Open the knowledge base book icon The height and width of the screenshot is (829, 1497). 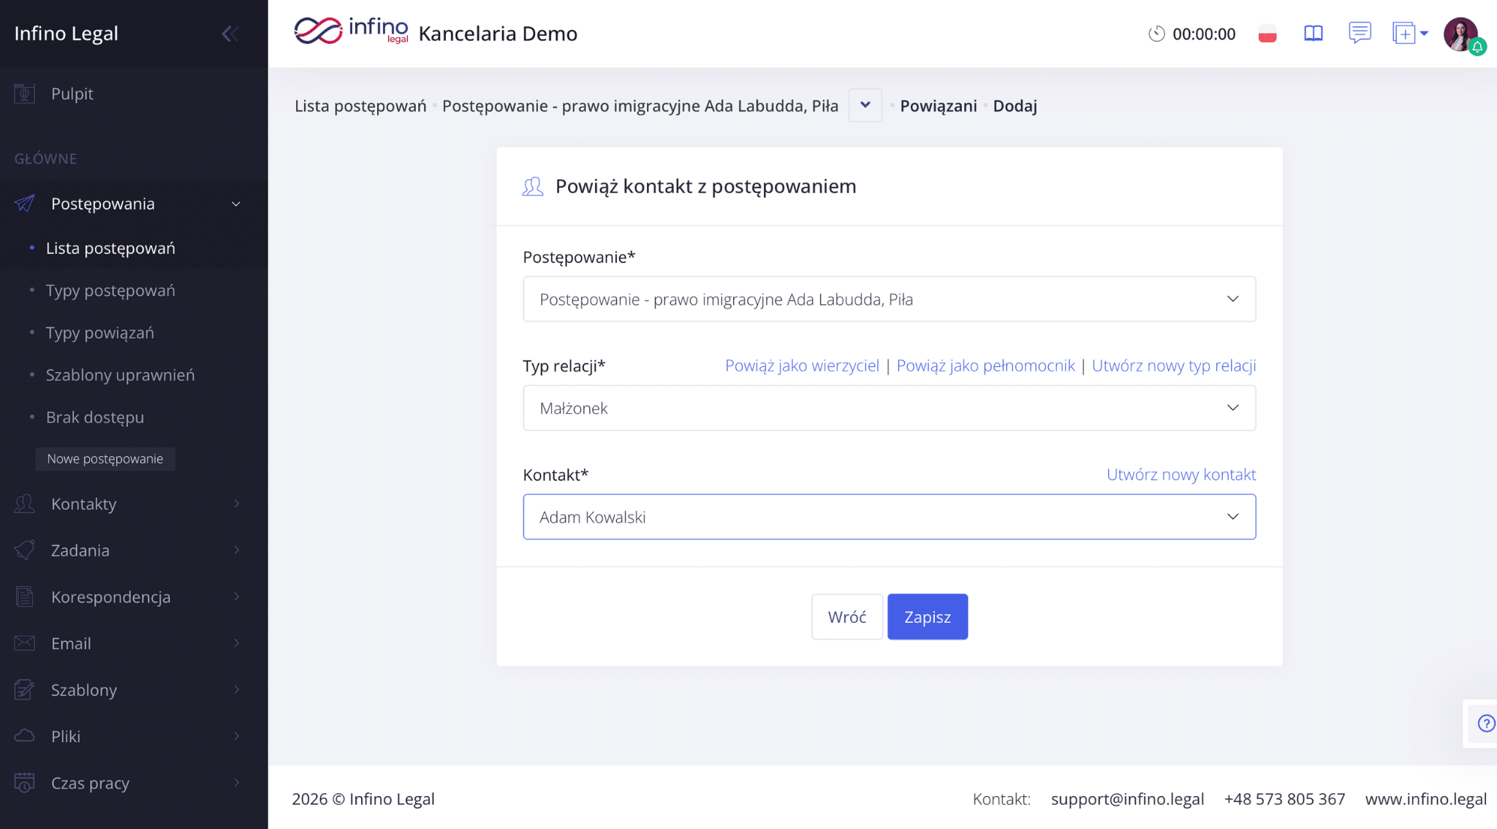click(1314, 34)
